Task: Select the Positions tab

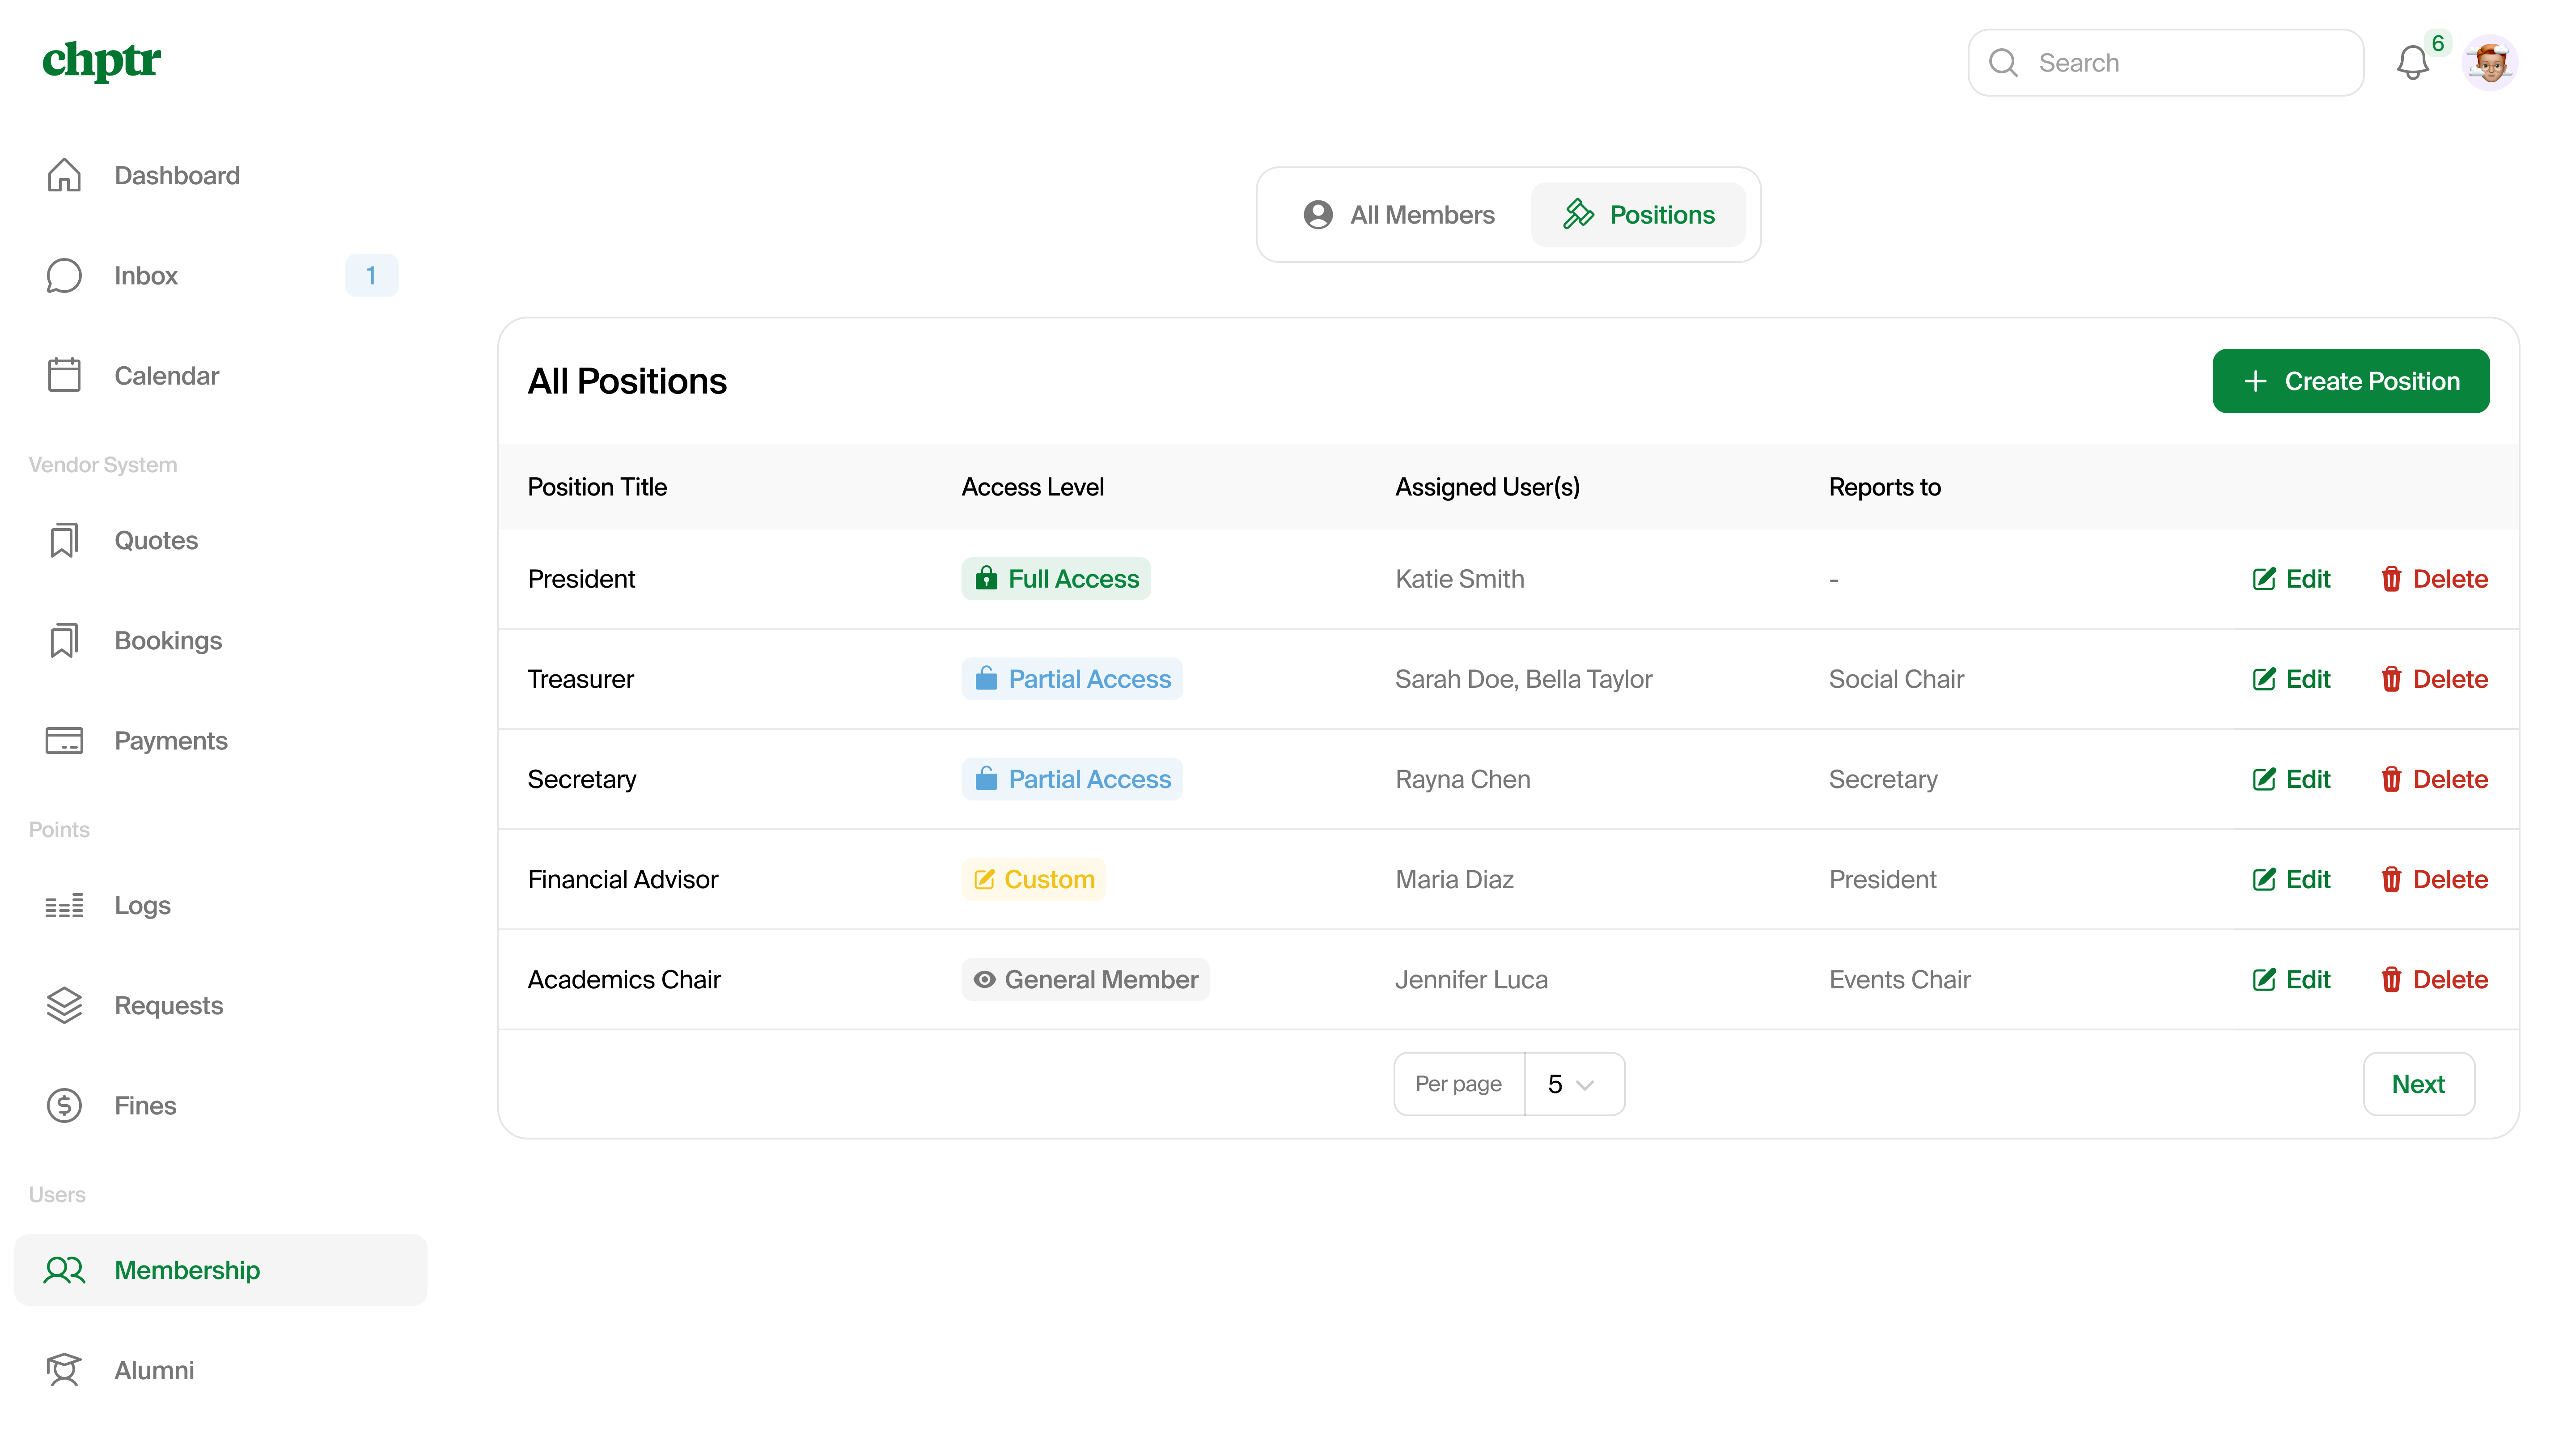Action: click(1638, 214)
